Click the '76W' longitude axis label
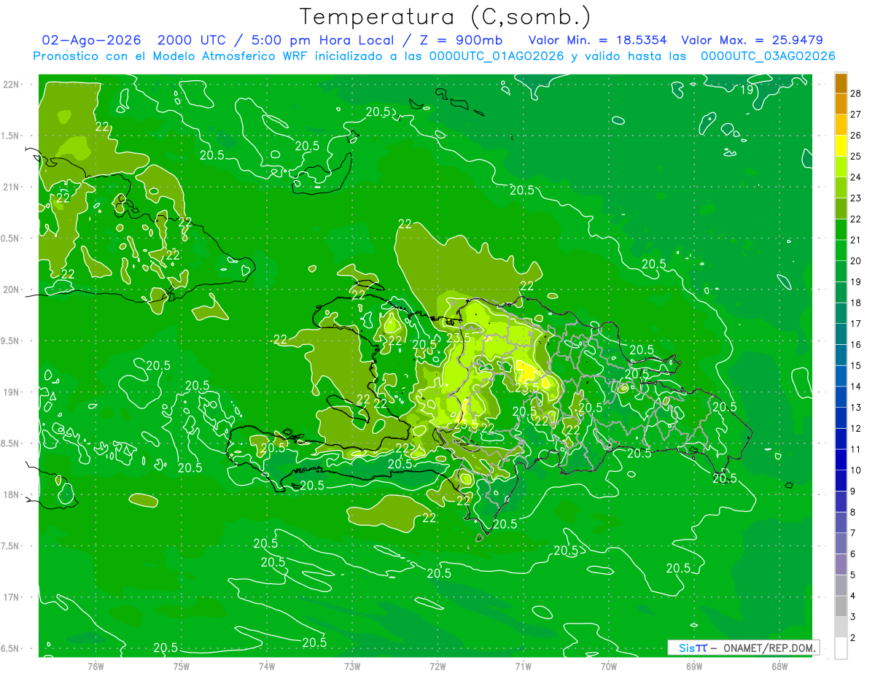 pyautogui.click(x=96, y=666)
